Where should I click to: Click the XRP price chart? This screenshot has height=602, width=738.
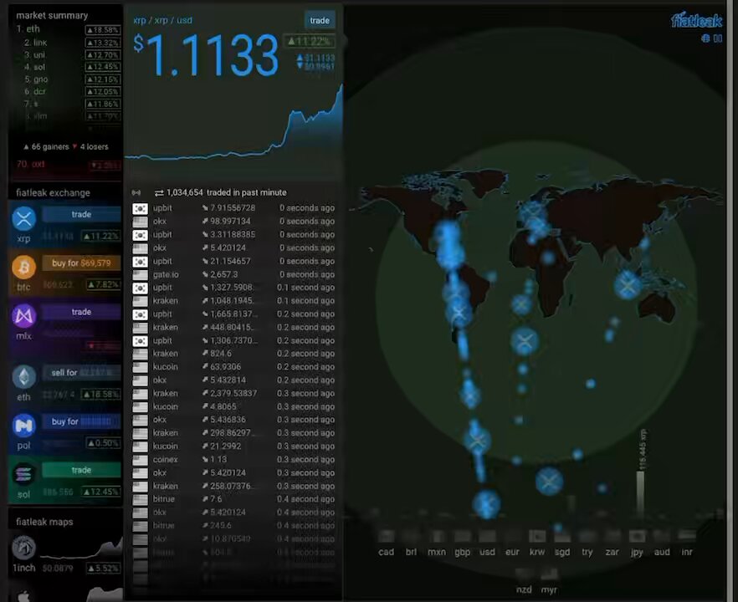(233, 123)
